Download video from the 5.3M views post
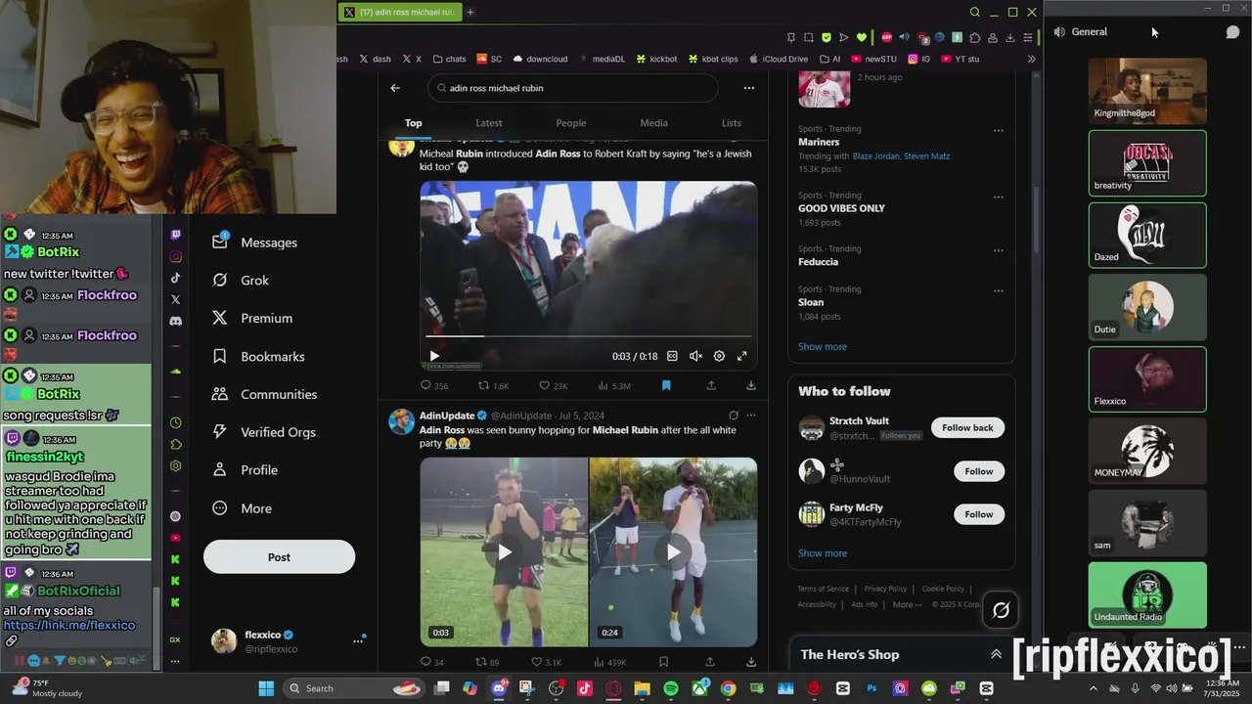This screenshot has height=704, width=1252. pyautogui.click(x=751, y=385)
